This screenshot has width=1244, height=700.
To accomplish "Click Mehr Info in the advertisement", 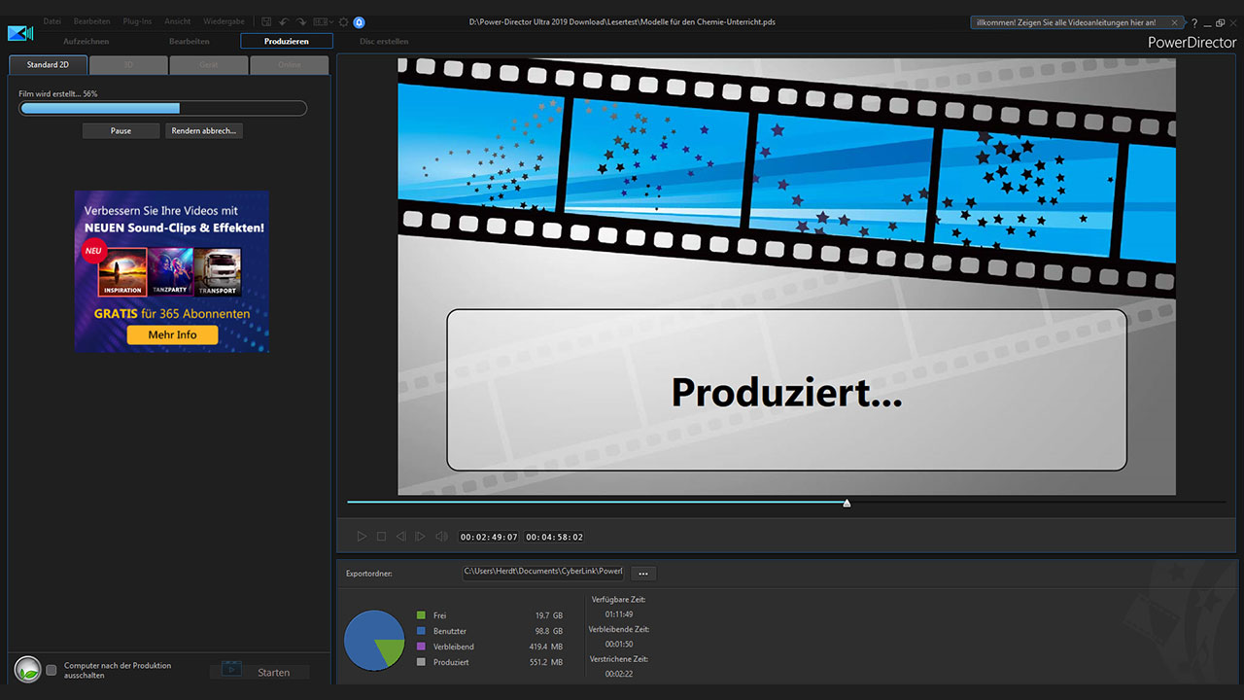I will pyautogui.click(x=172, y=334).
